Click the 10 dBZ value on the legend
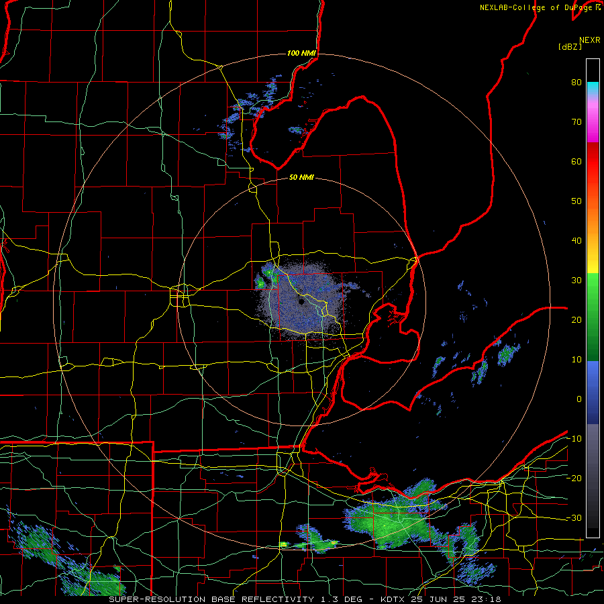Viewport: 604px width, 604px height. pos(576,360)
